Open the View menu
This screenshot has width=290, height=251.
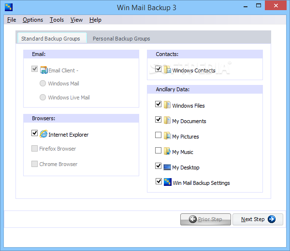(x=76, y=20)
